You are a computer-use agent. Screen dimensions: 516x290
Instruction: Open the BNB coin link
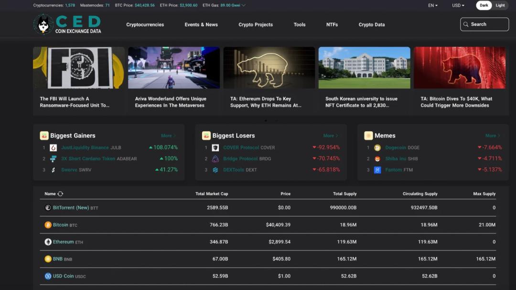pos(58,259)
